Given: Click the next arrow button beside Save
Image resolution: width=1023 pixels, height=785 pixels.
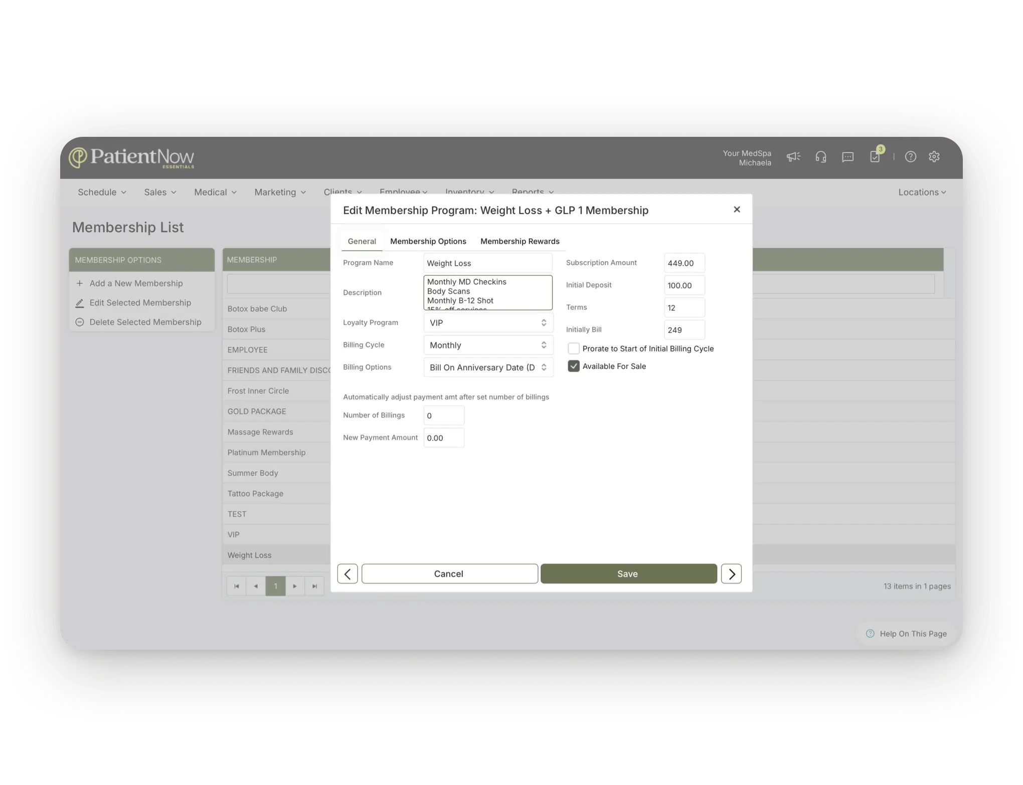Looking at the screenshot, I should (x=731, y=574).
